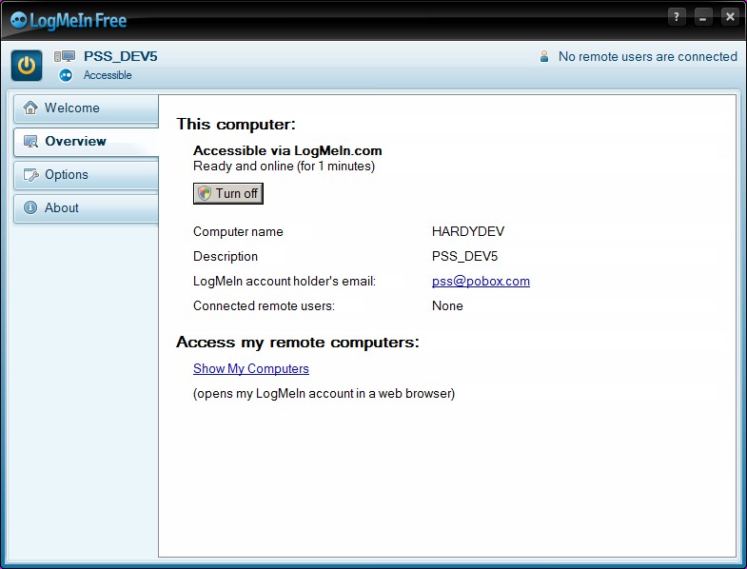Click the HARDYDEV computer name value

[x=468, y=231]
